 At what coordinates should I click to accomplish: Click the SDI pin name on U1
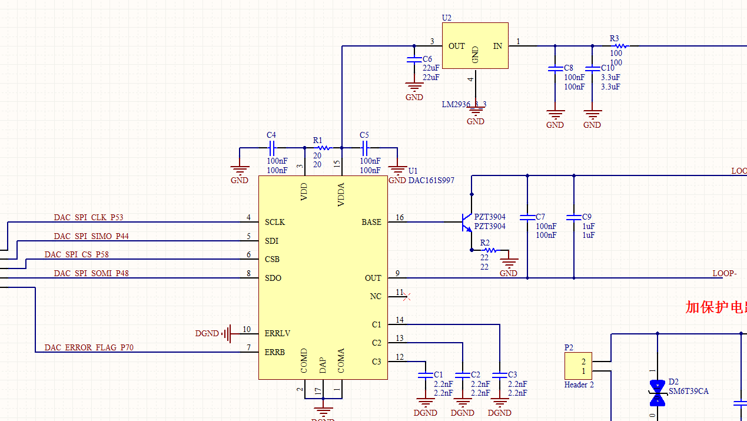(271, 241)
